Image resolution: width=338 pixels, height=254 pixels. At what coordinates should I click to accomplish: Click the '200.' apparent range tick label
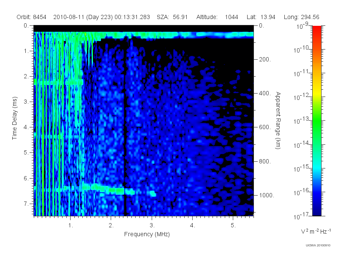pyautogui.click(x=265, y=59)
